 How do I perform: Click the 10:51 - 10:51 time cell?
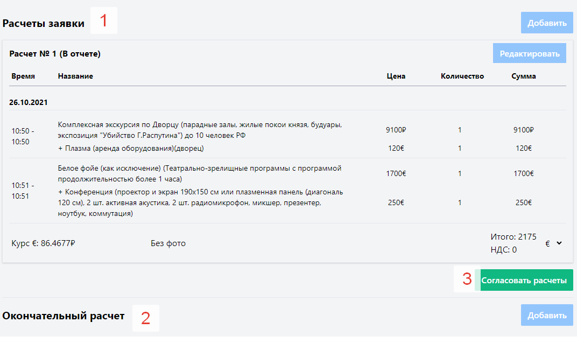(x=23, y=191)
